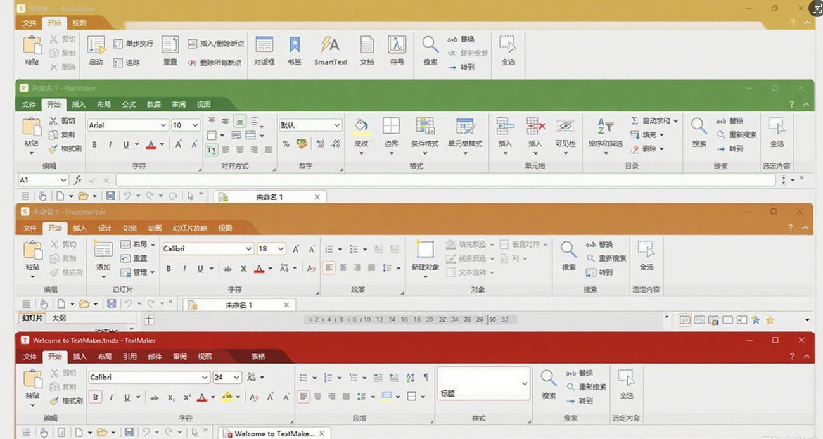Click the 符号 symbol icon in BasicMaker
Screen dimensions: 823x439
pos(397,45)
